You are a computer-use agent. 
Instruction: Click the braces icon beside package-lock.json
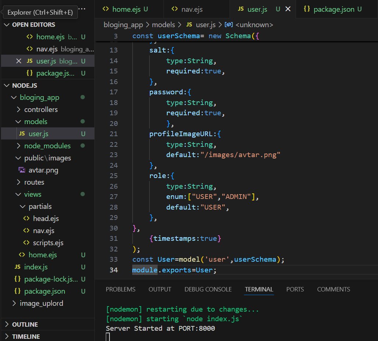tap(17, 279)
